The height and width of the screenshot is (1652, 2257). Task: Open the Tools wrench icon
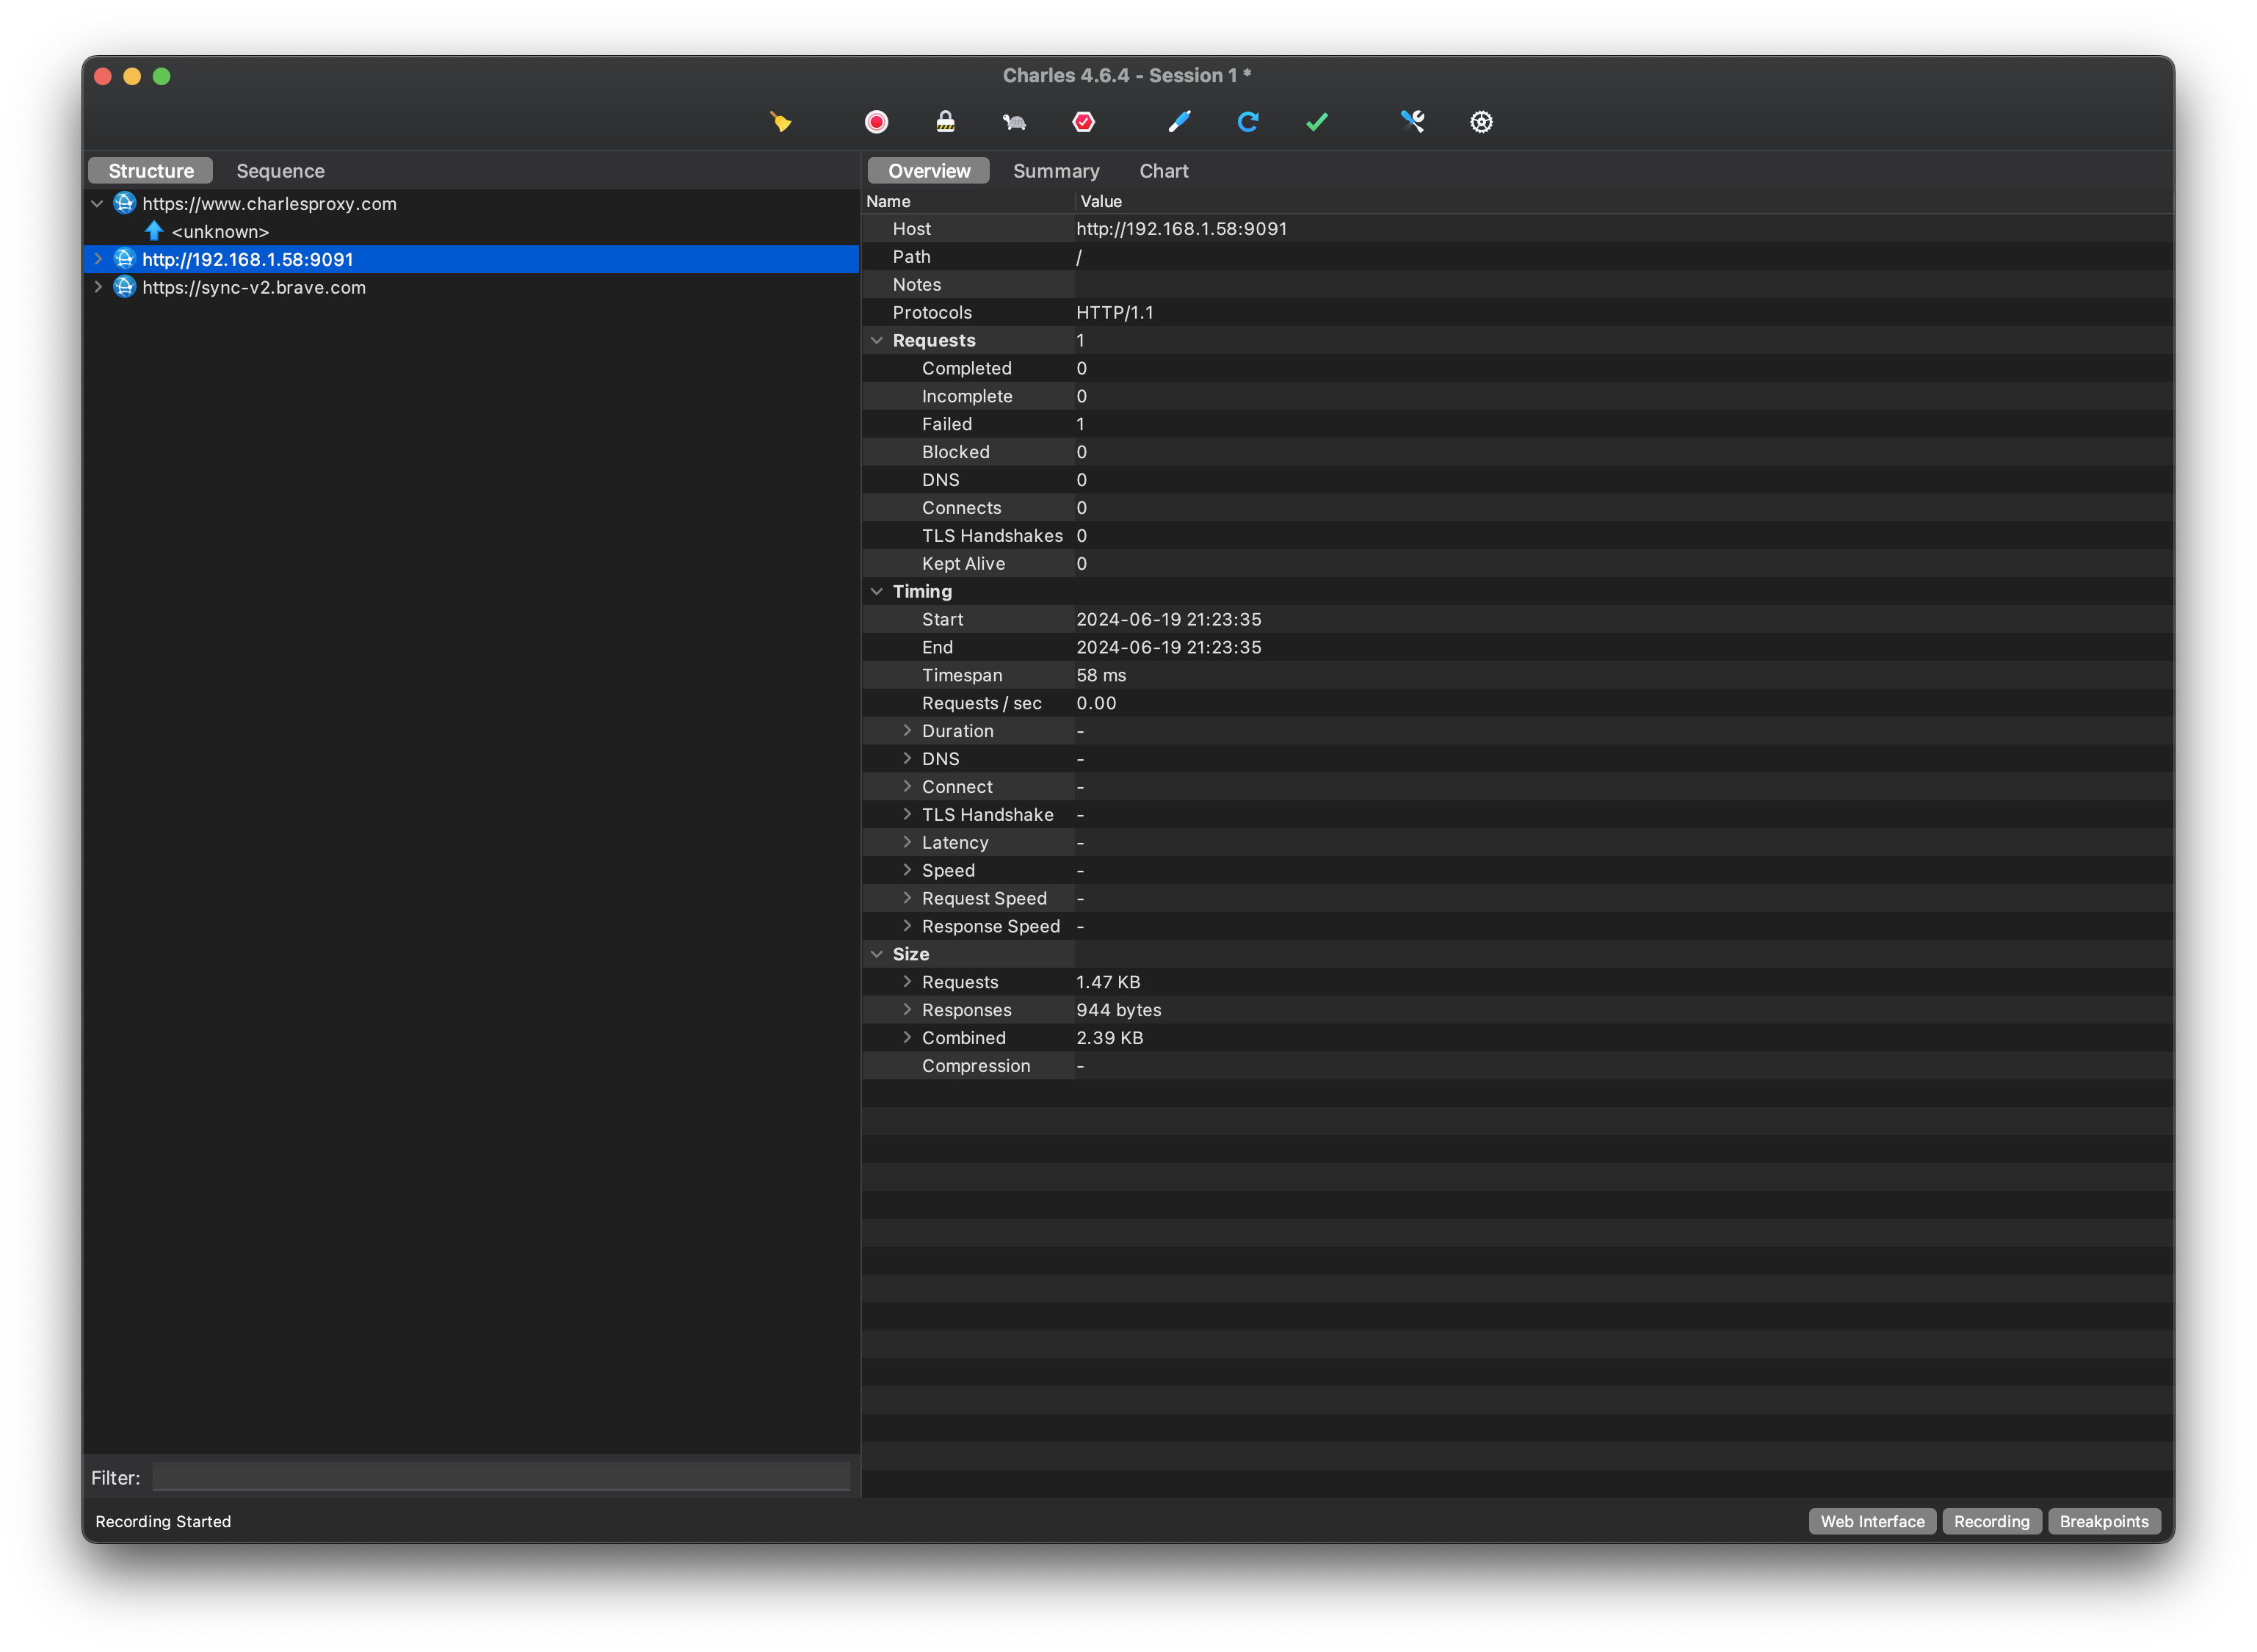1412,122
